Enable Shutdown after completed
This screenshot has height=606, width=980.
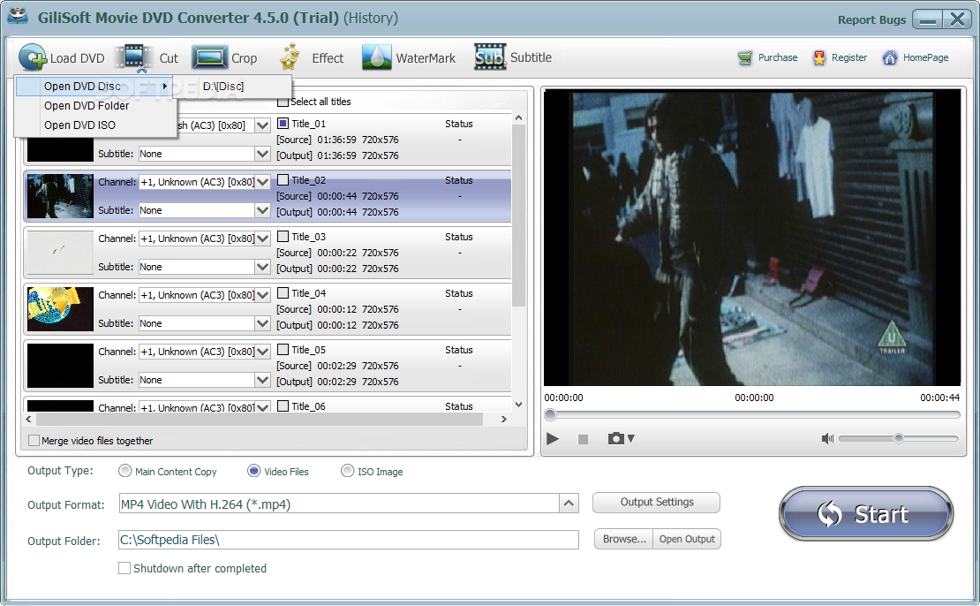tap(124, 568)
